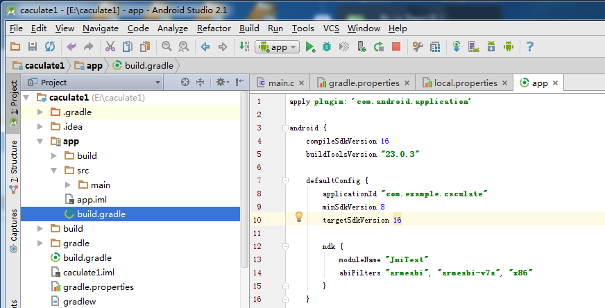Collapse the src folder
Image resolution: width=605 pixels, height=308 pixels.
point(54,170)
